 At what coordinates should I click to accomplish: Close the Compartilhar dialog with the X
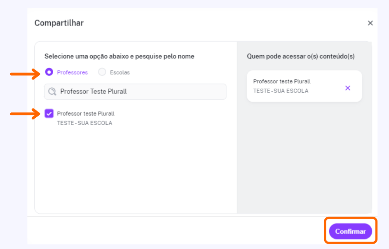point(370,23)
